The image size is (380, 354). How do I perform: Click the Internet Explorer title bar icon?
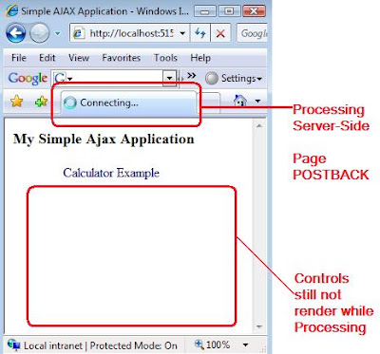(x=12, y=10)
